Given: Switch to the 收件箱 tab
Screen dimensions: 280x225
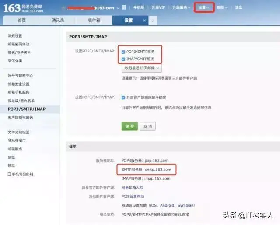Looking at the screenshot, I should coord(94,21).
